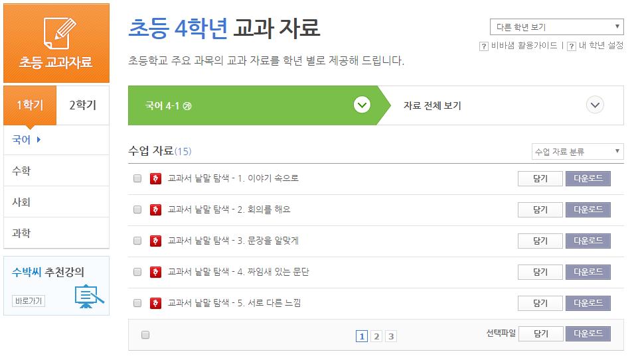This screenshot has width=632, height=358.
Task: Click the red file icon for 2. 회의를 해요
Action: [155, 209]
